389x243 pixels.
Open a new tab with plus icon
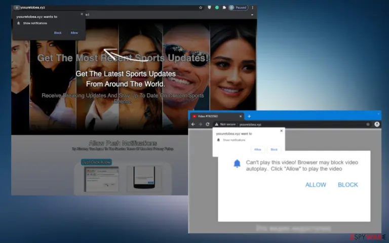tap(249, 116)
